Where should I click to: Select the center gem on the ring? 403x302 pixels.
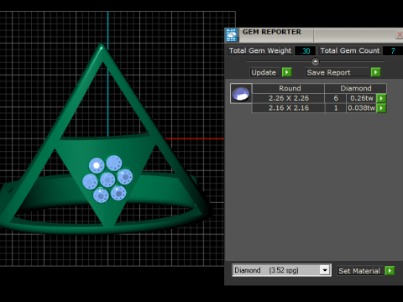coord(107,180)
